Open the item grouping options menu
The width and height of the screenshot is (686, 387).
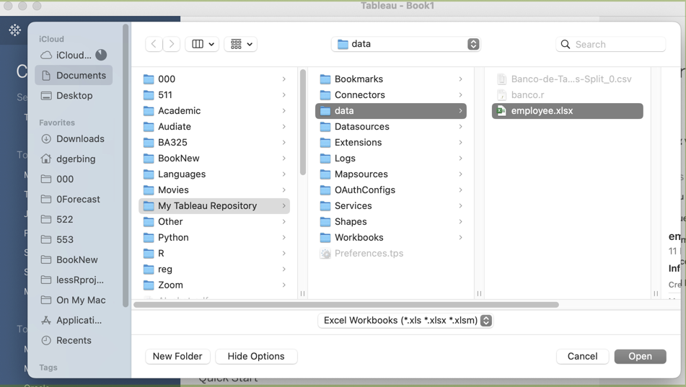[x=241, y=44]
